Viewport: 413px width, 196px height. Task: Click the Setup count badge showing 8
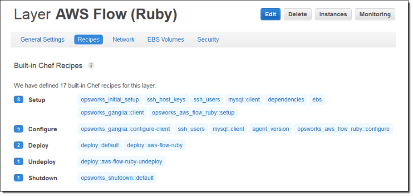pos(19,100)
